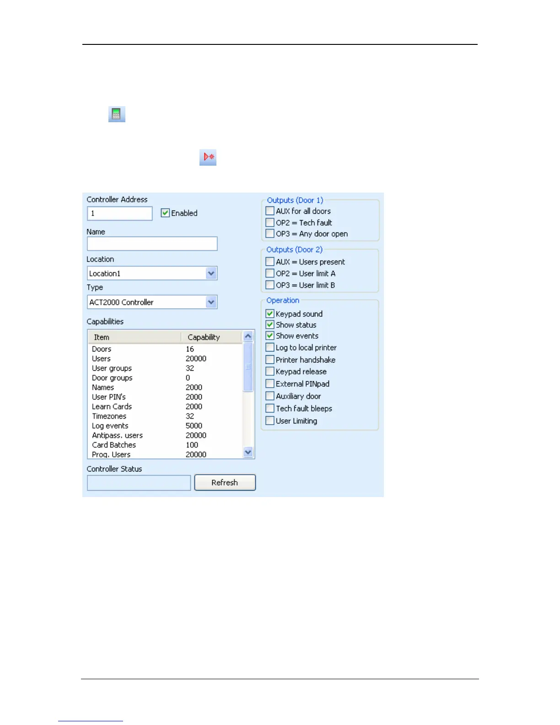The image size is (560, 725).
Task: Click the Controller Status field
Action: (x=139, y=483)
